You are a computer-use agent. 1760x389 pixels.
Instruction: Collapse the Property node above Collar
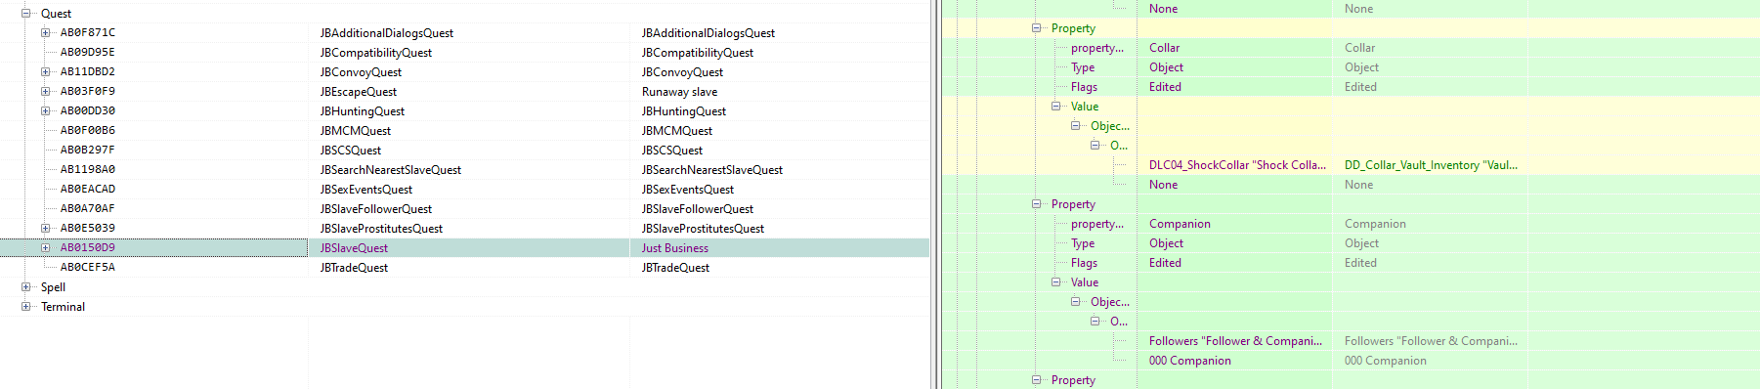coord(1037,28)
